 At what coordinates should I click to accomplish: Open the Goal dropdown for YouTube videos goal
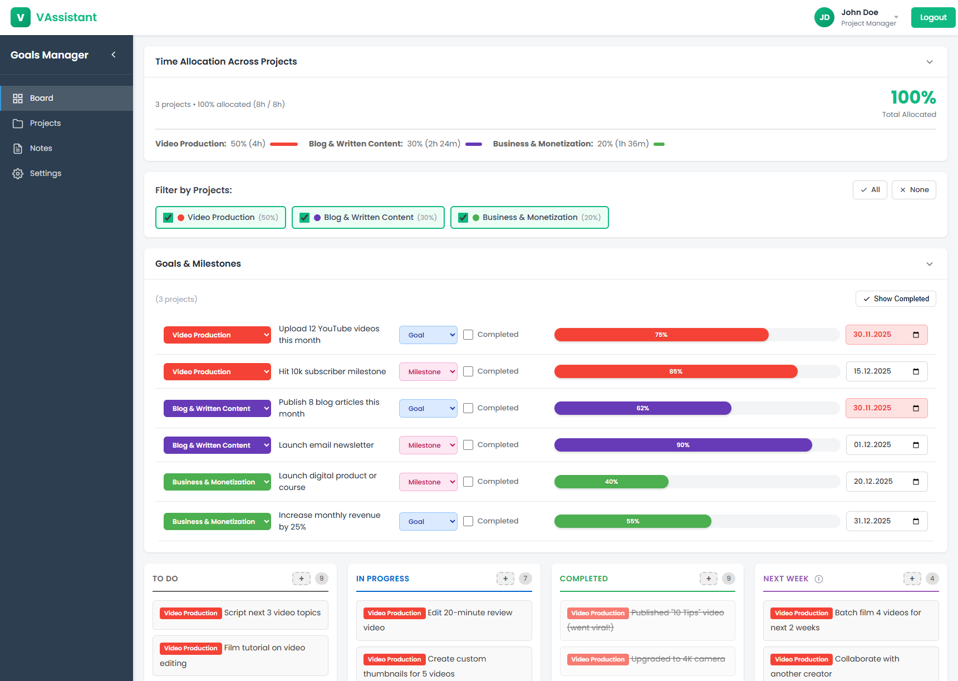(x=428, y=335)
